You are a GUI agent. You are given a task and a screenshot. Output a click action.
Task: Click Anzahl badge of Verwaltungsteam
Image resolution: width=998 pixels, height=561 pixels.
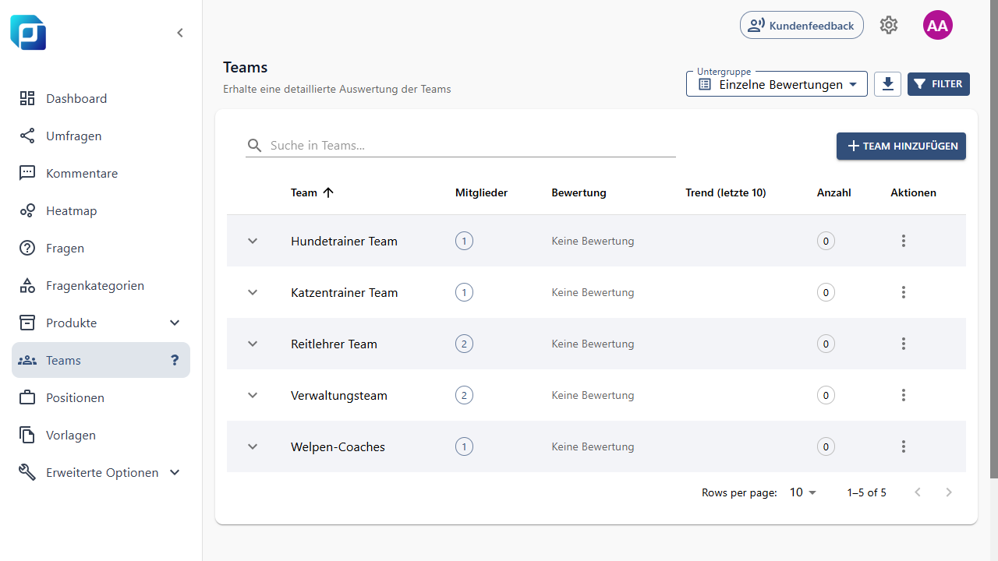point(826,395)
